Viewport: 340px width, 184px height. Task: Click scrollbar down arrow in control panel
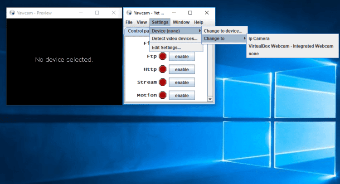tap(210, 99)
